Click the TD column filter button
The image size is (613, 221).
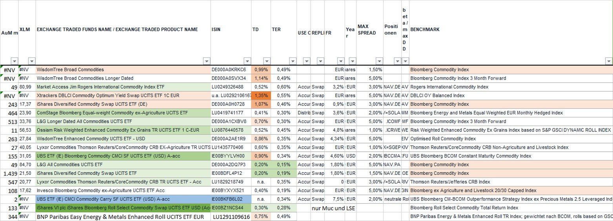[x=267, y=61]
